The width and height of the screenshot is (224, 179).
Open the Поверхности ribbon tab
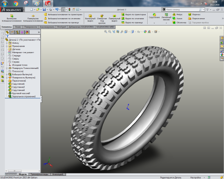31,27
